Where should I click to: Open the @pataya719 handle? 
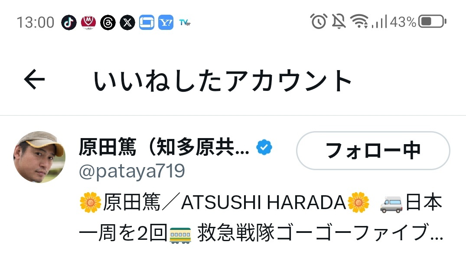coord(132,171)
